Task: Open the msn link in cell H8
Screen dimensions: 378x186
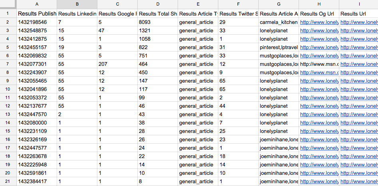Action: tap(319, 73)
